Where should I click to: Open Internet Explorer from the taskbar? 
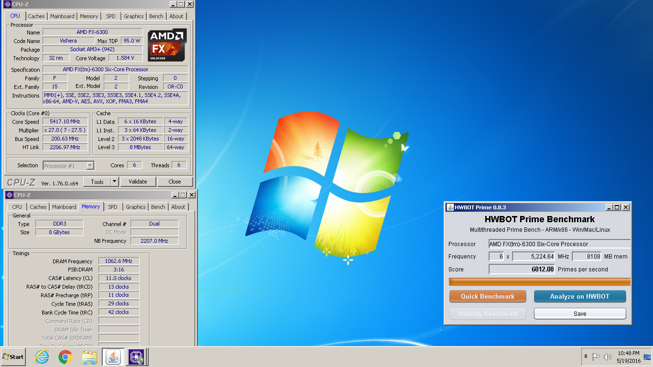tap(42, 357)
